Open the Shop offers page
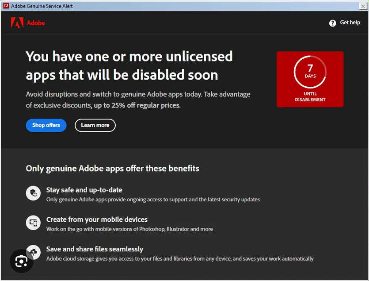This screenshot has height=281, width=369. click(x=46, y=125)
